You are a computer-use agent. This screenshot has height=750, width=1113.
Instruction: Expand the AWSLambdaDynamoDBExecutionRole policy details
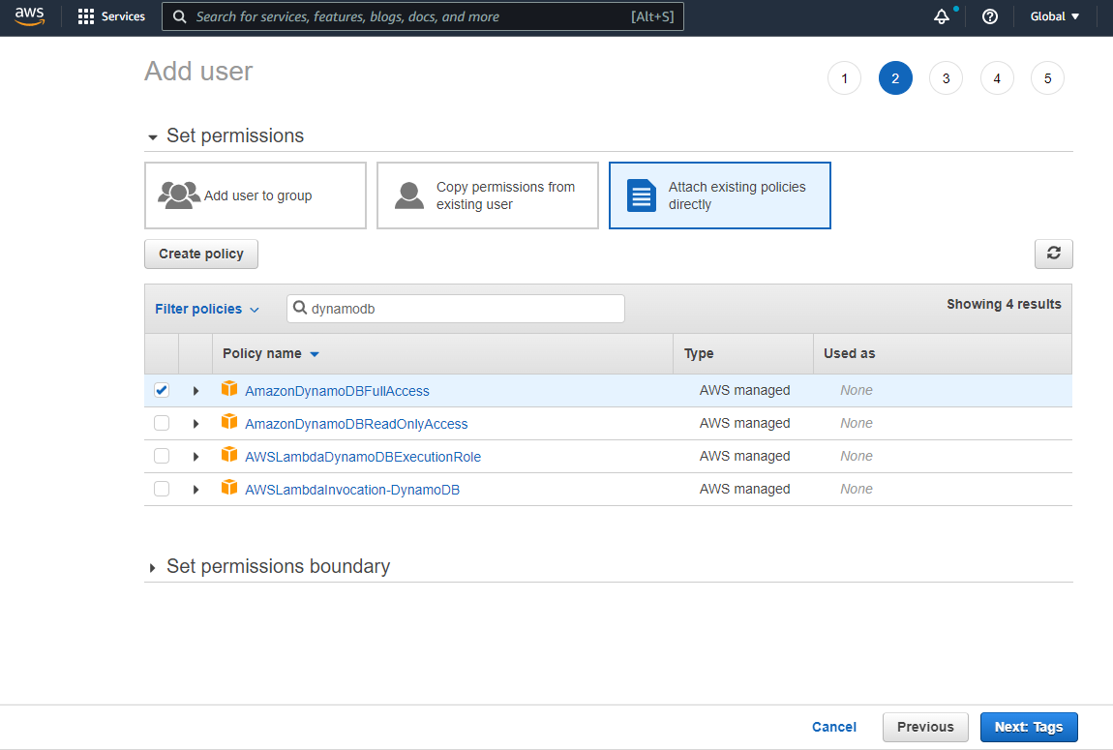point(196,456)
